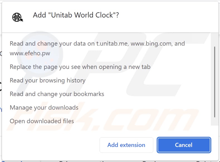
Task: Click the "Open downloaded files" permission
Action: pyautogui.click(x=42, y=121)
